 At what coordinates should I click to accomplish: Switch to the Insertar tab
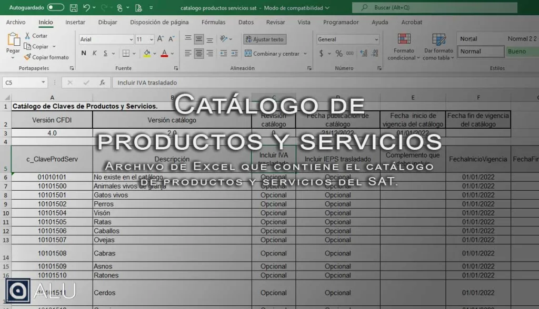[x=75, y=22]
